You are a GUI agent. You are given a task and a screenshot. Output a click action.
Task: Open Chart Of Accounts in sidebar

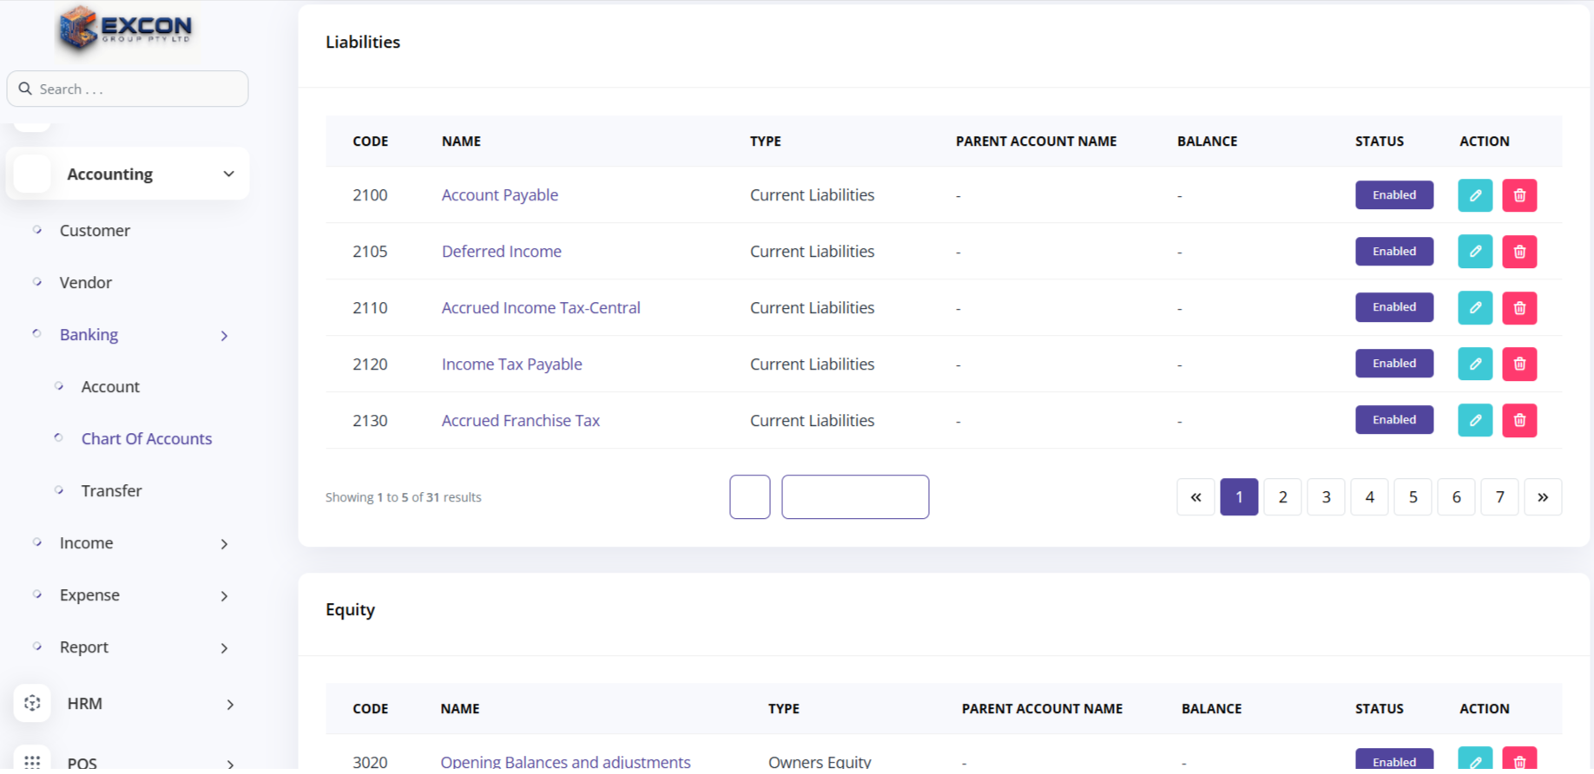click(146, 439)
